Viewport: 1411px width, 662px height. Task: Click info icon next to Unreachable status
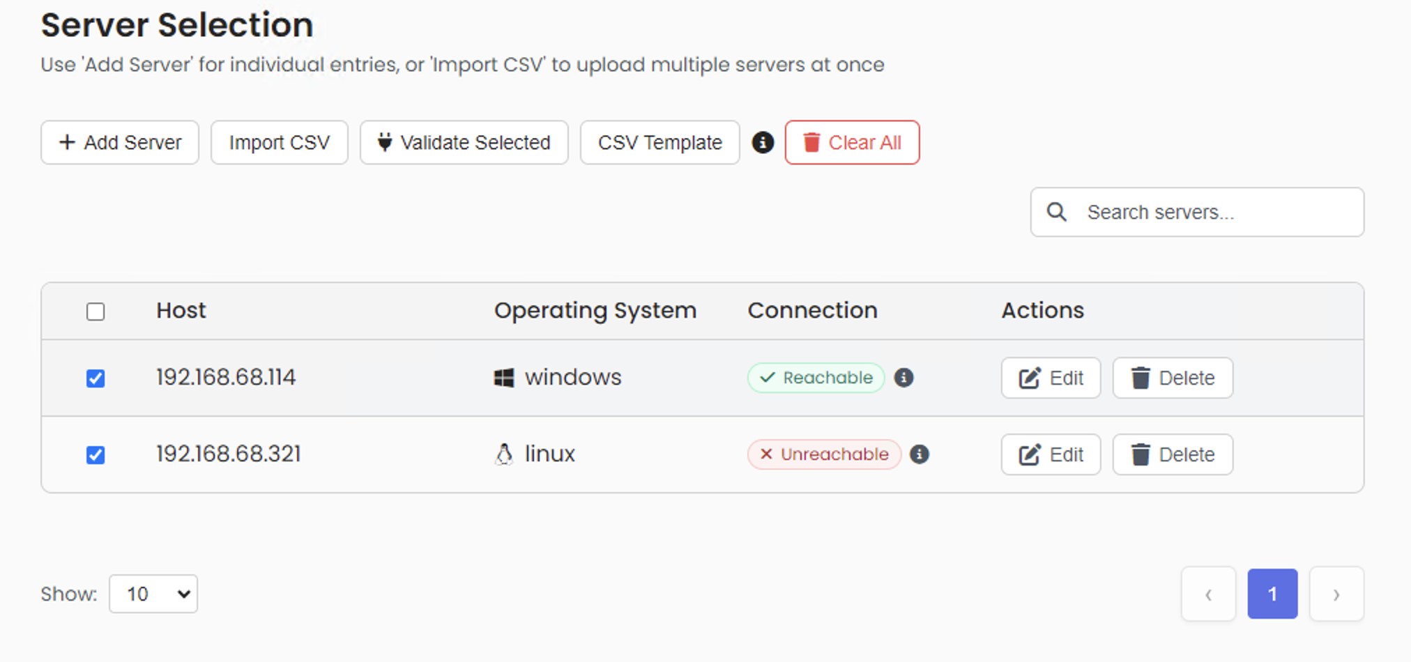[920, 454]
